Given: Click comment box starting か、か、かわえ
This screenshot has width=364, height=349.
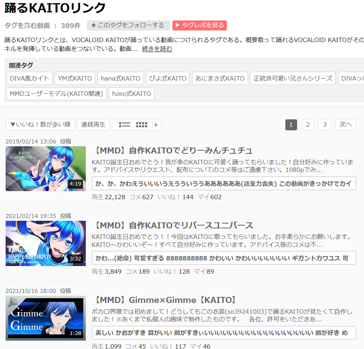Looking at the screenshot, I should click(224, 184).
